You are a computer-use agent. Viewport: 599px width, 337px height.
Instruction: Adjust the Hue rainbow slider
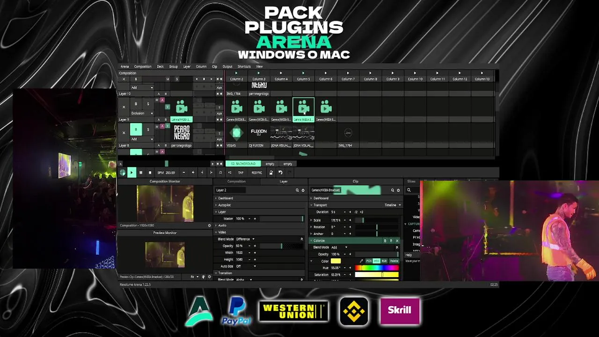[x=377, y=268]
